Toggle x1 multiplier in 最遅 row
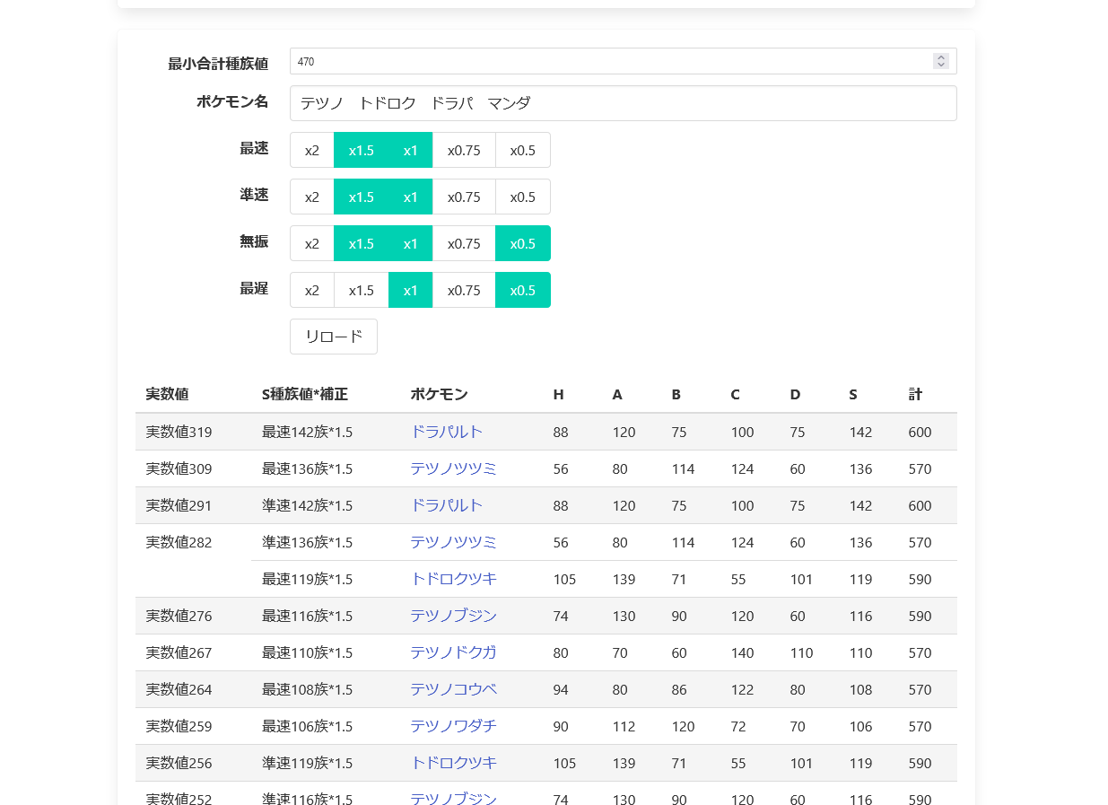The image size is (1108, 805). [x=411, y=290]
